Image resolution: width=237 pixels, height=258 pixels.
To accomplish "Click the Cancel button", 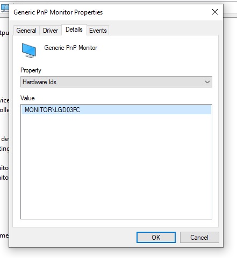I will (x=199, y=237).
